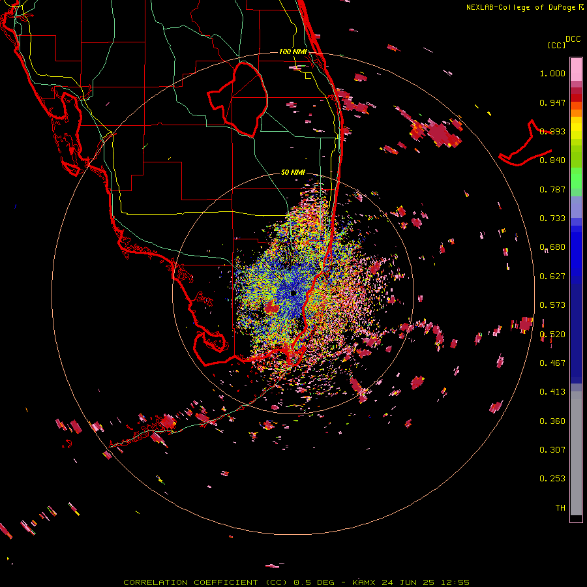Click the 50 NMI range ring label
The image size is (587, 587).
coord(293,173)
